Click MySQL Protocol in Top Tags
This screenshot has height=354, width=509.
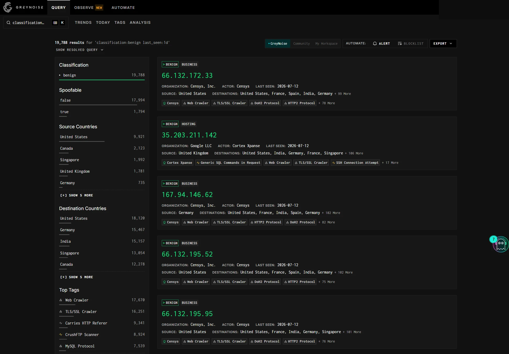click(102, 346)
